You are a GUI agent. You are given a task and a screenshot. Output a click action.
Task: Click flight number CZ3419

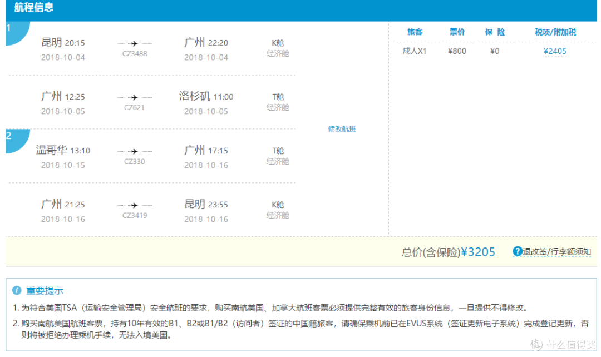click(135, 215)
